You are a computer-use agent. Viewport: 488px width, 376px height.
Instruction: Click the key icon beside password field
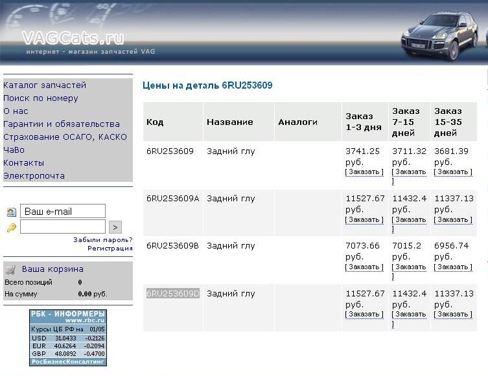(x=12, y=227)
